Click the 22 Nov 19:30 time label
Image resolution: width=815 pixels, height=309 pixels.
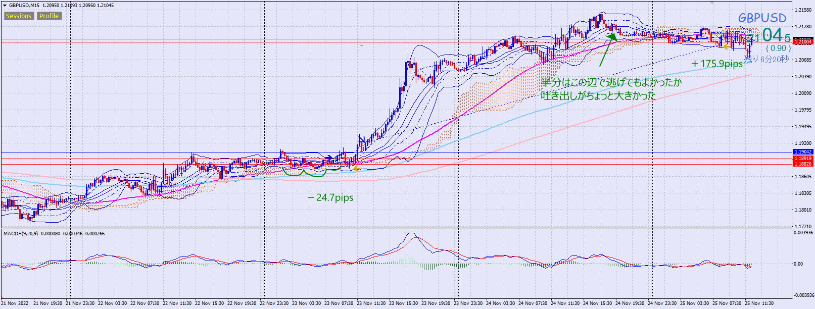tap(242, 303)
